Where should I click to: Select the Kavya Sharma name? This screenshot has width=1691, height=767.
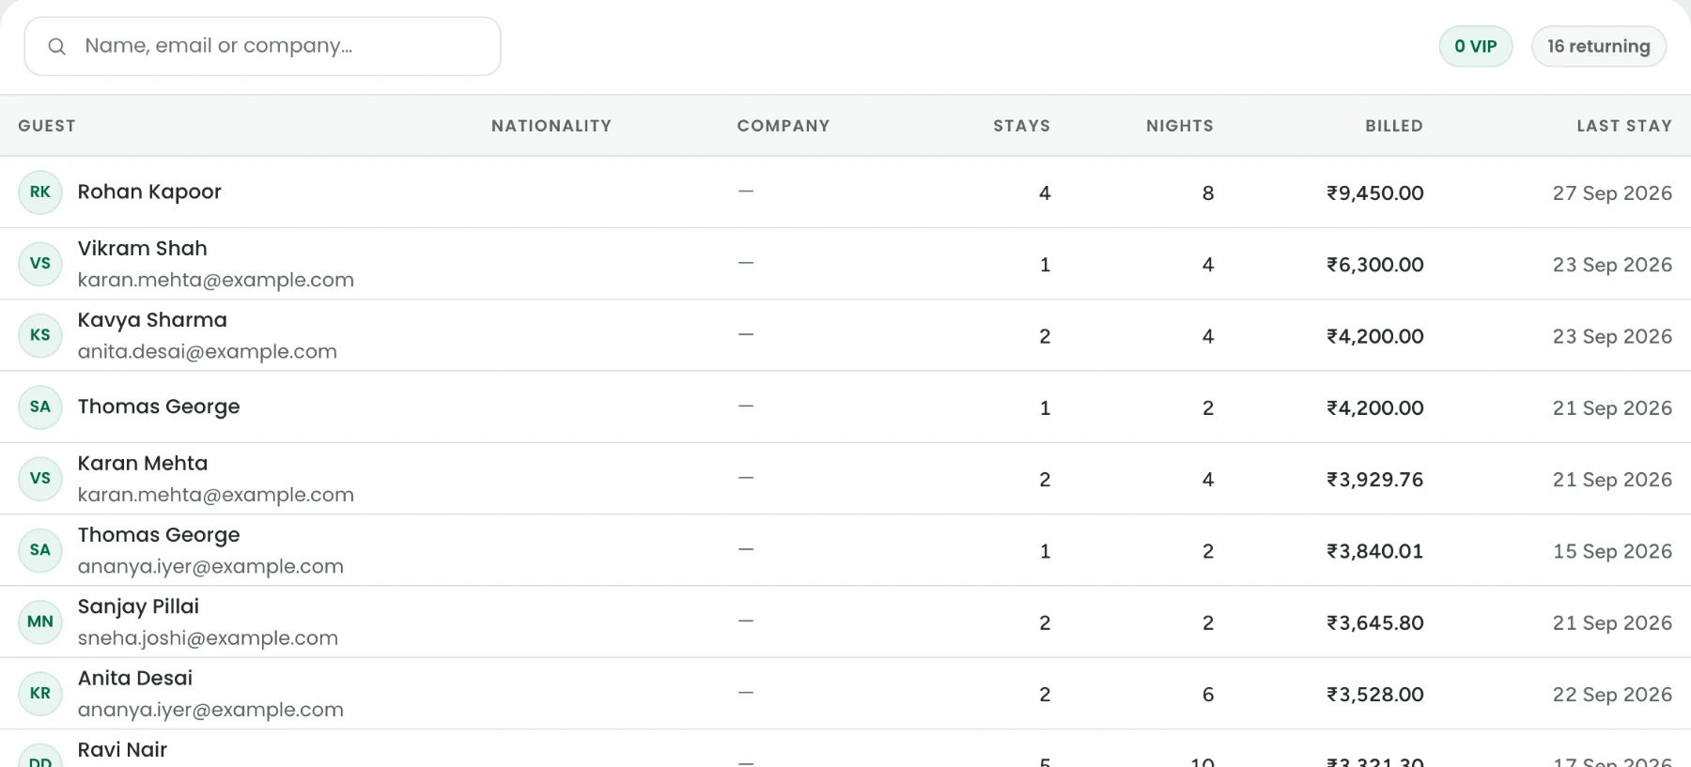point(152,320)
